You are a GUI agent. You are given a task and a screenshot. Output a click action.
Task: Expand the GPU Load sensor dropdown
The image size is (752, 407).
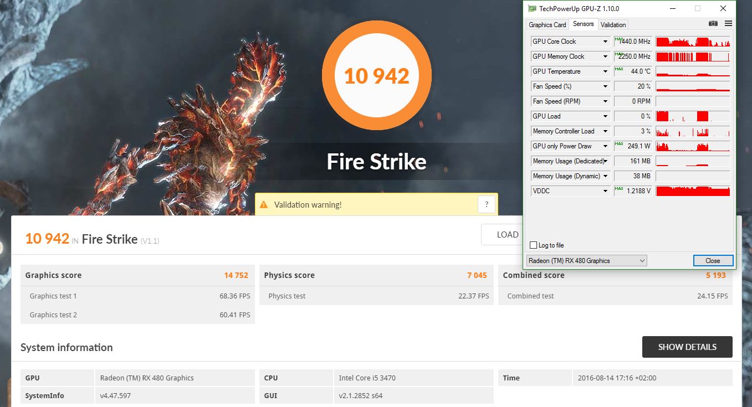coord(605,116)
